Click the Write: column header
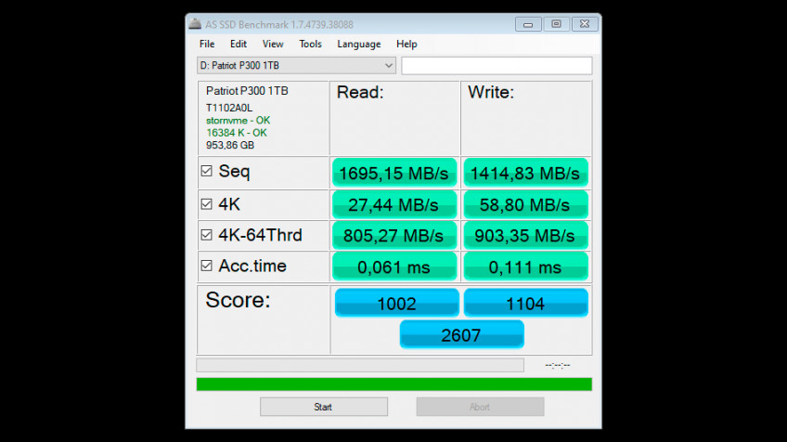The width and height of the screenshot is (787, 442). coord(491,93)
